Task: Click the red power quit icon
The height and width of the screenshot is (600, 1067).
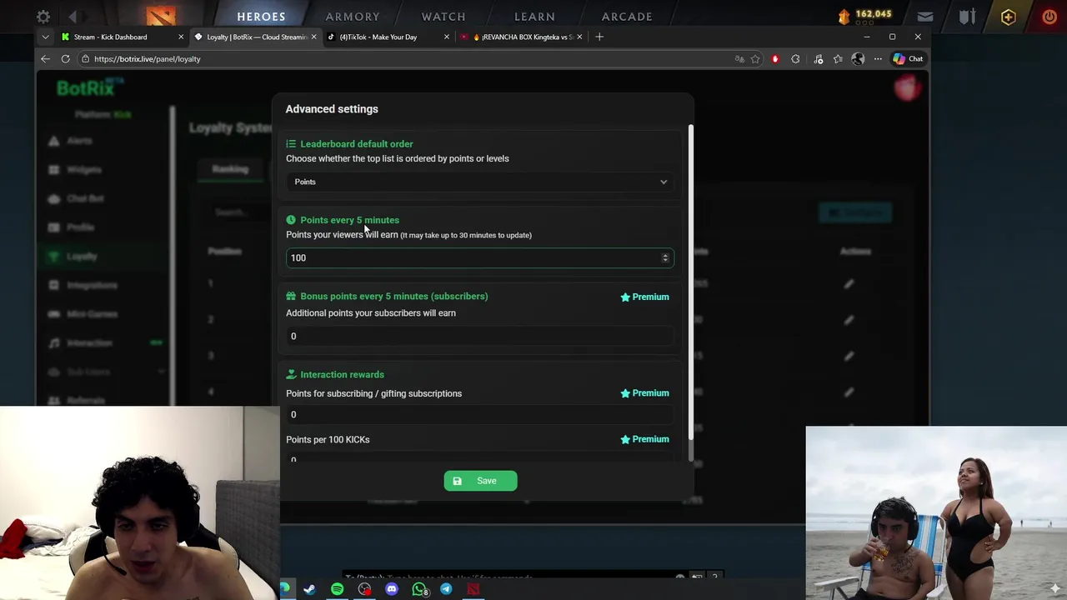Action: 1049,17
